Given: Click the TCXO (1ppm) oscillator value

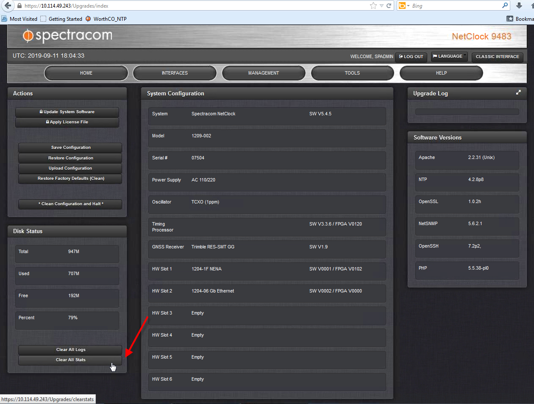Looking at the screenshot, I should click(x=205, y=202).
